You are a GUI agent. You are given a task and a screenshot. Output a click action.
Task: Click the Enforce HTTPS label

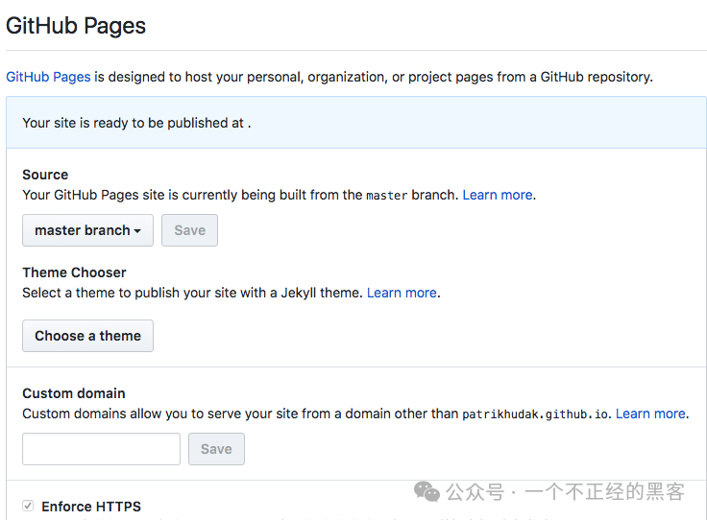click(x=91, y=507)
